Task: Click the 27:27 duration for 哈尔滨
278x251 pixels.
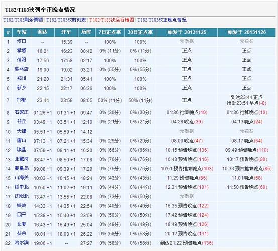Action: (x=86, y=243)
